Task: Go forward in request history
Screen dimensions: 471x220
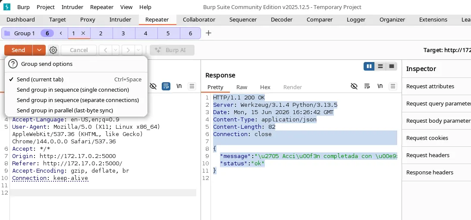Action: [x=128, y=50]
